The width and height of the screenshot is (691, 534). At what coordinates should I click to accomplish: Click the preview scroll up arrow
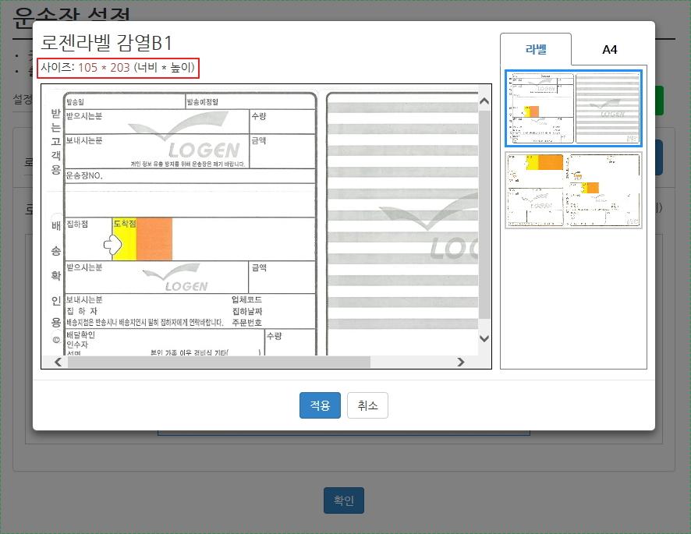(x=484, y=101)
